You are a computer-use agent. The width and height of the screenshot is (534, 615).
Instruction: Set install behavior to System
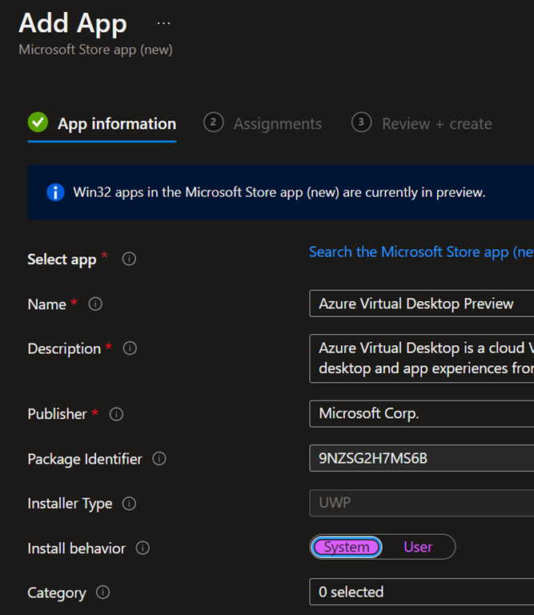(347, 547)
